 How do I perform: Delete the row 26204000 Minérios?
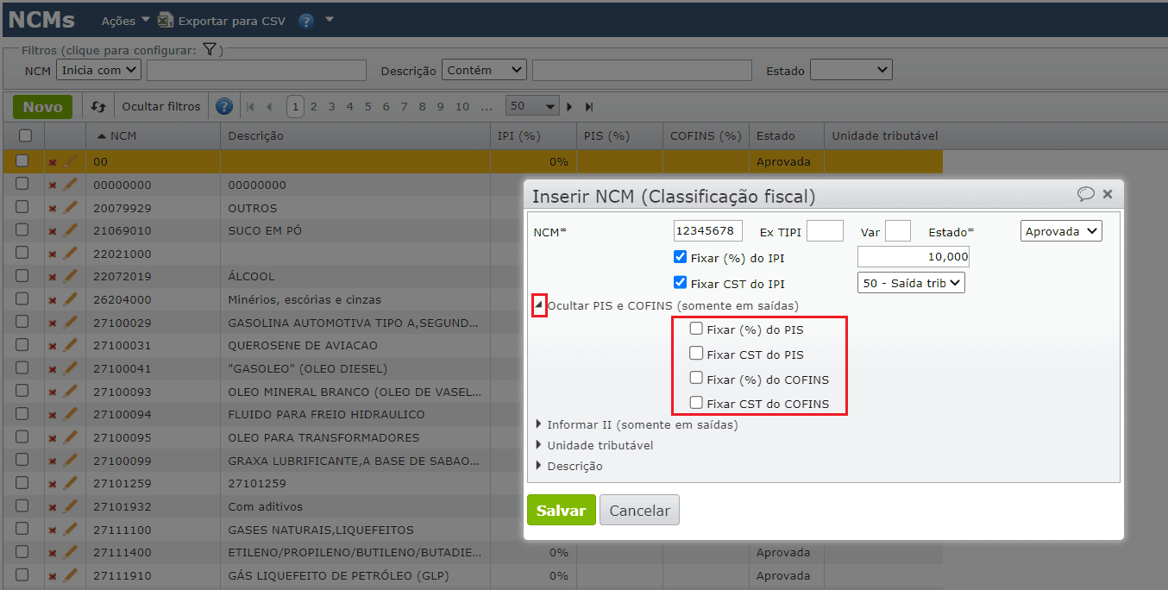point(53,300)
